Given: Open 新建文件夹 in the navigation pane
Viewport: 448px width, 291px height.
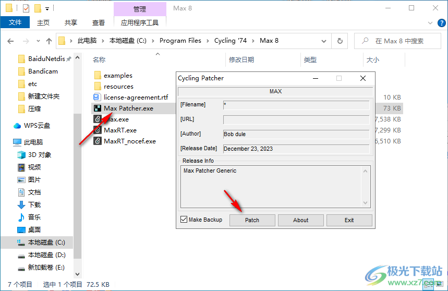Looking at the screenshot, I should click(x=43, y=96).
